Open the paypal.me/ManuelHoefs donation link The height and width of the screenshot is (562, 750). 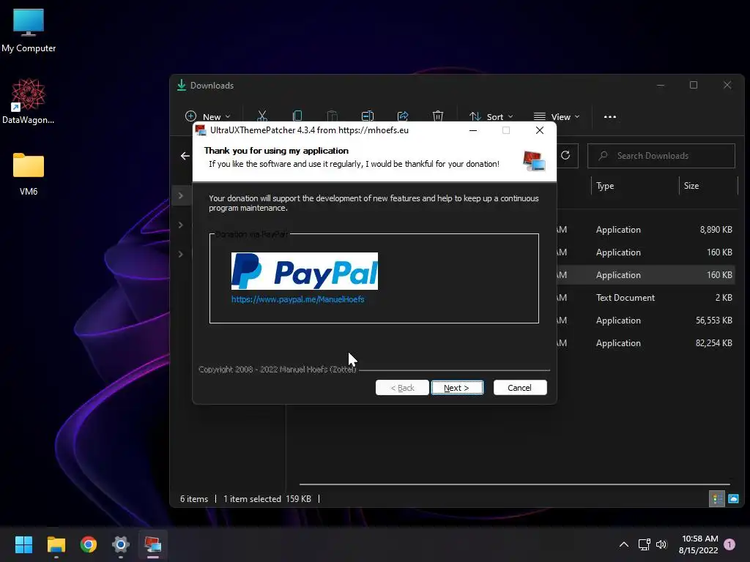pos(297,299)
